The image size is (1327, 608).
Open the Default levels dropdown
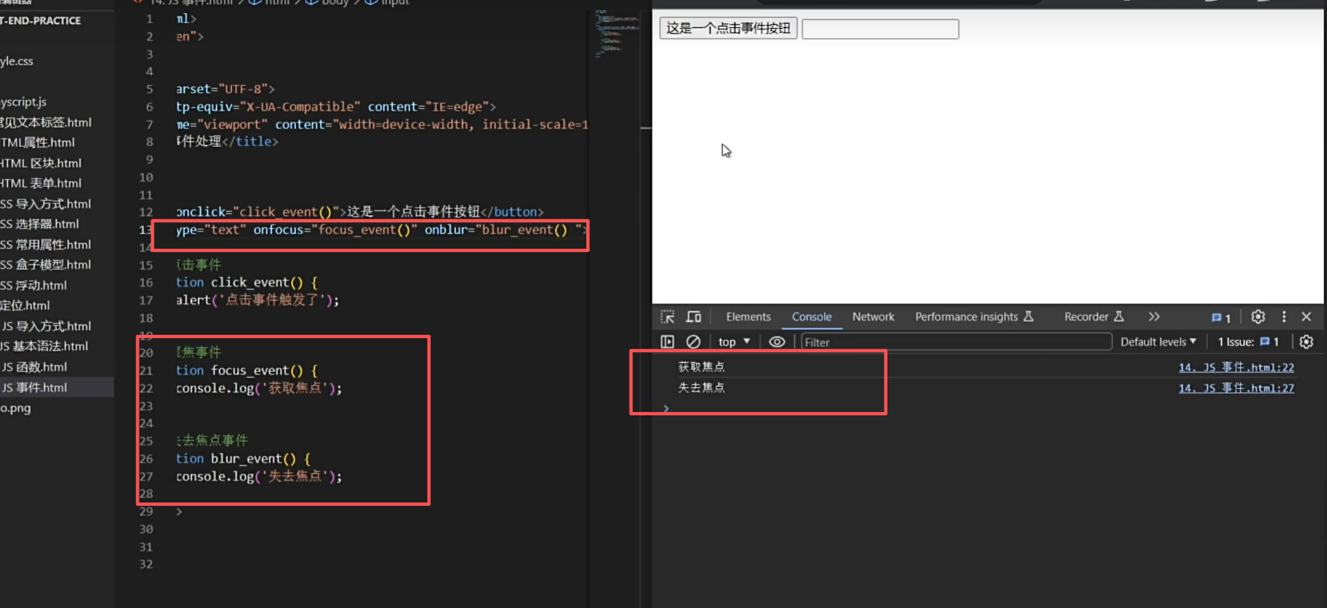1158,342
